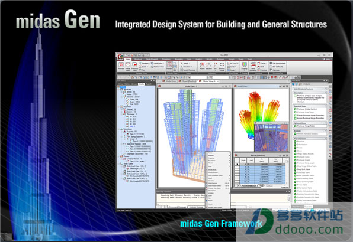The width and height of the screenshot is (353, 242).
Task: Click the back arrow in Task Pane
Action: (x=293, y=84)
